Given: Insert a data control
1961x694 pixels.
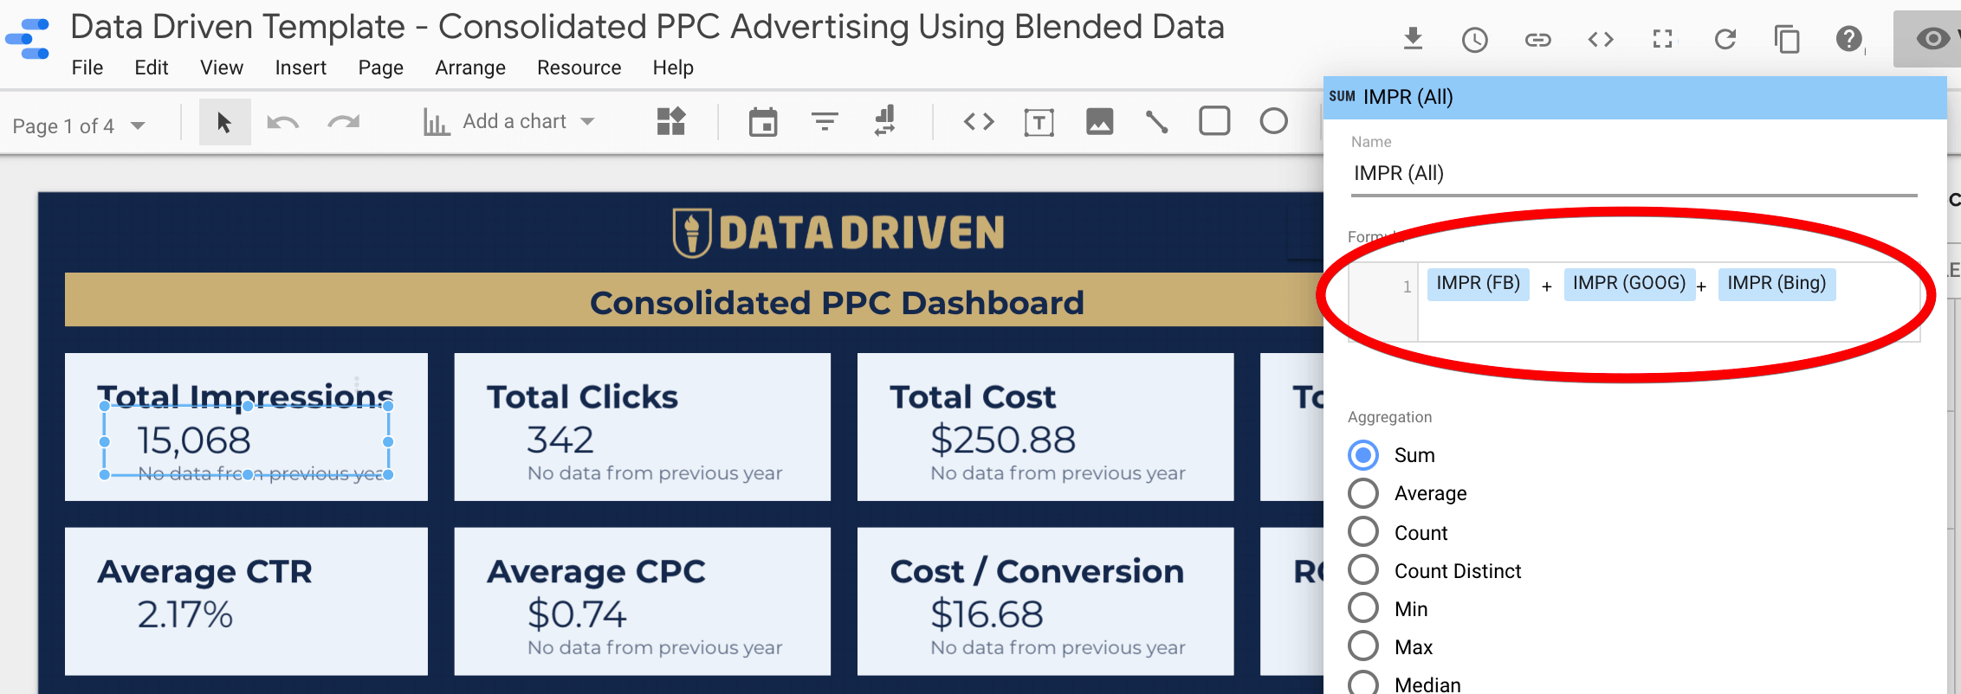Looking at the screenshot, I should pyautogui.click(x=885, y=121).
